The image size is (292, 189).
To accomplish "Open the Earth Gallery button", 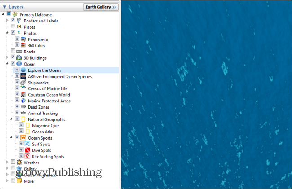I will (x=101, y=7).
